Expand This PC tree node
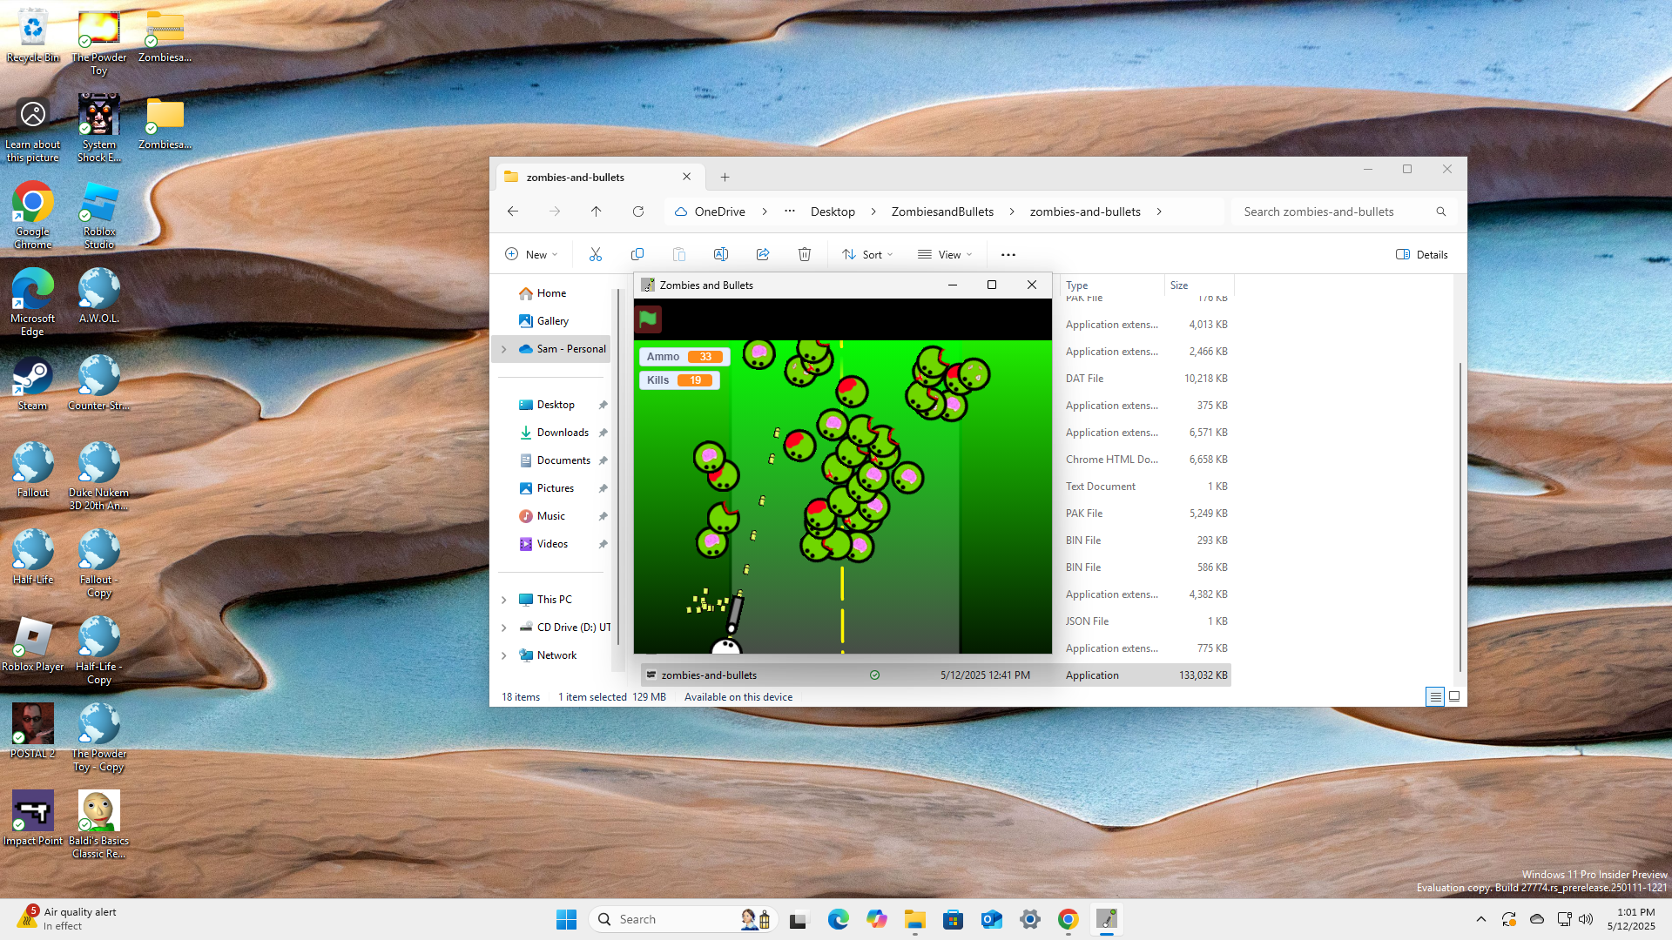 point(504,600)
